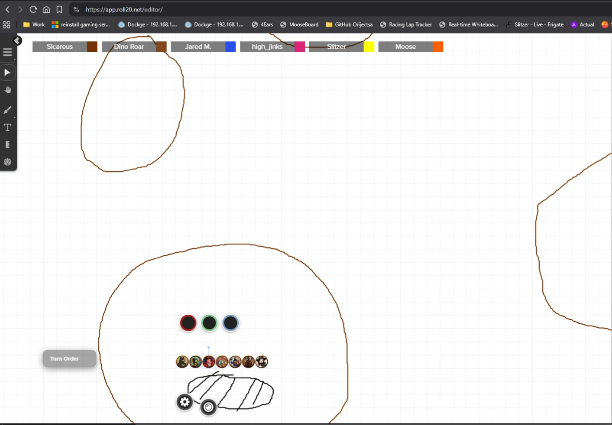Select the wolf character token
The image size is (612, 425).
point(182,362)
